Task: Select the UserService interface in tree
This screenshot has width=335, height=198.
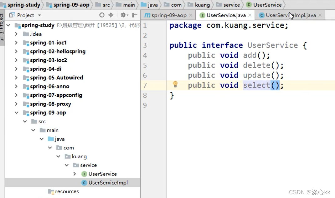Action: click(103, 174)
